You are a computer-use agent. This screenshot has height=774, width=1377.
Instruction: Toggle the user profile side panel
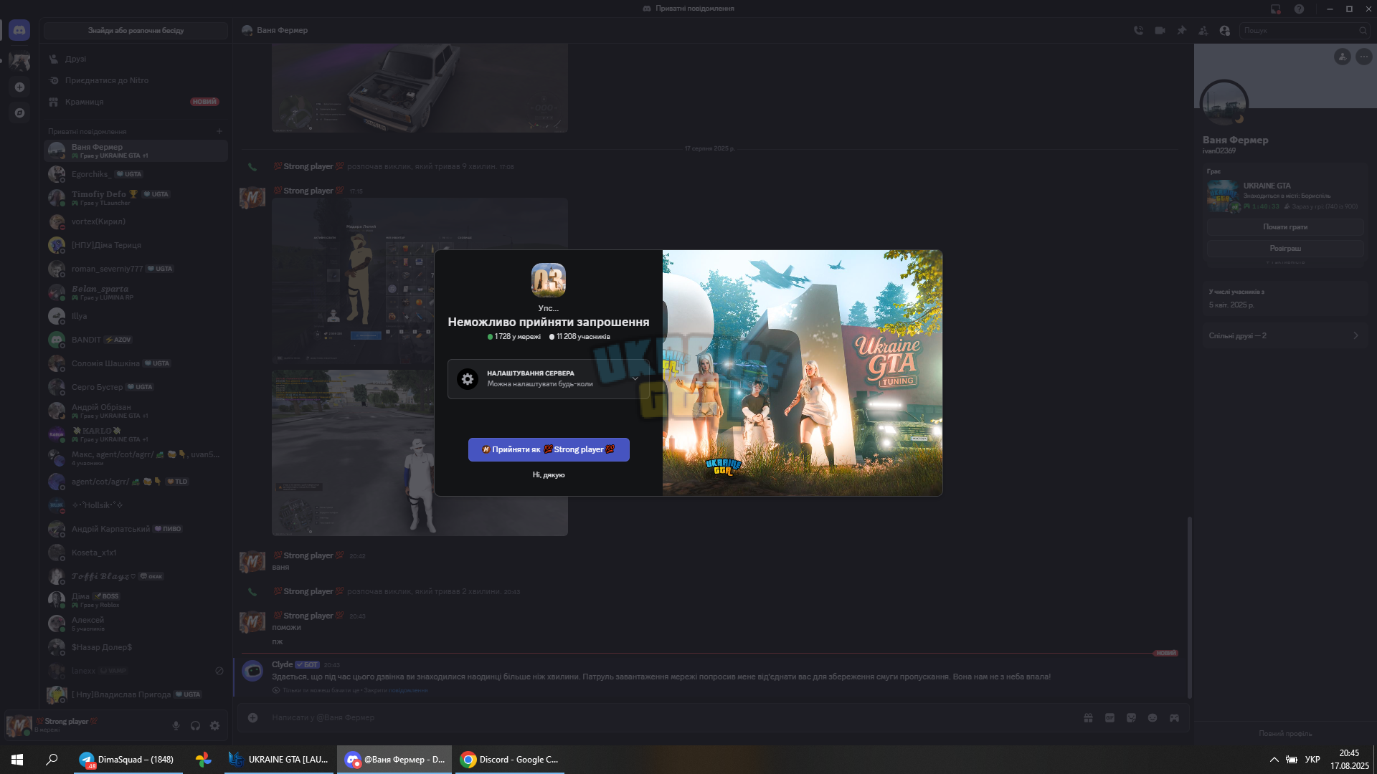1224,30
